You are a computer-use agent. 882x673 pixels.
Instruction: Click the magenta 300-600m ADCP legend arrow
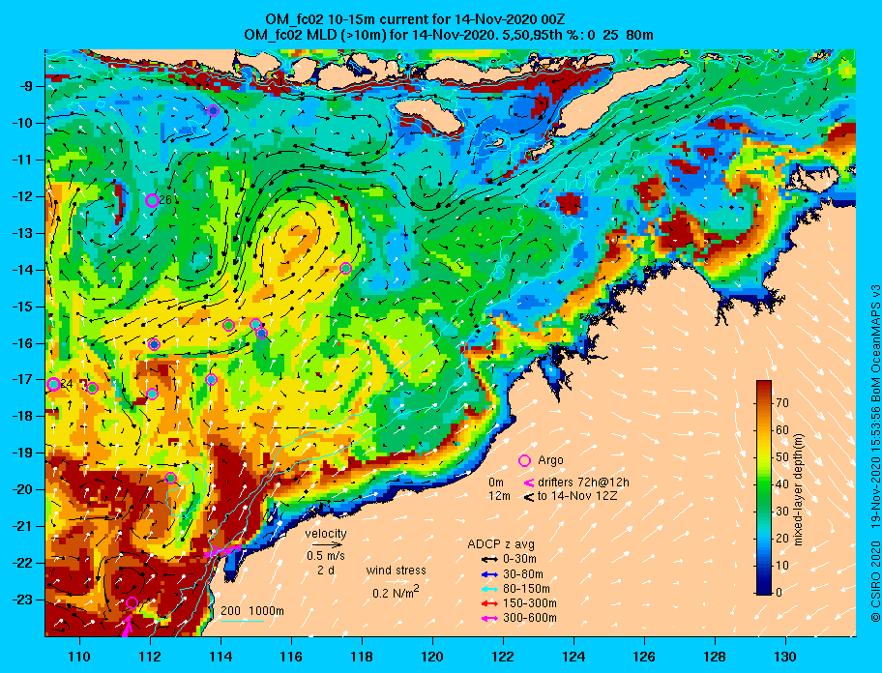point(490,619)
